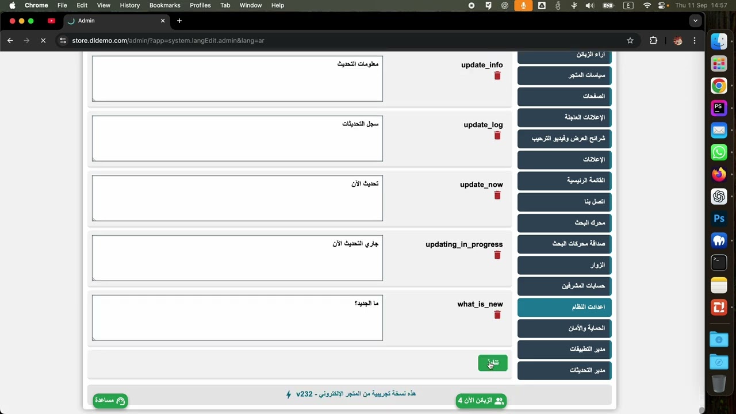Open Photoshop from the dock
Viewport: 736px width, 414px height.
[x=719, y=218]
